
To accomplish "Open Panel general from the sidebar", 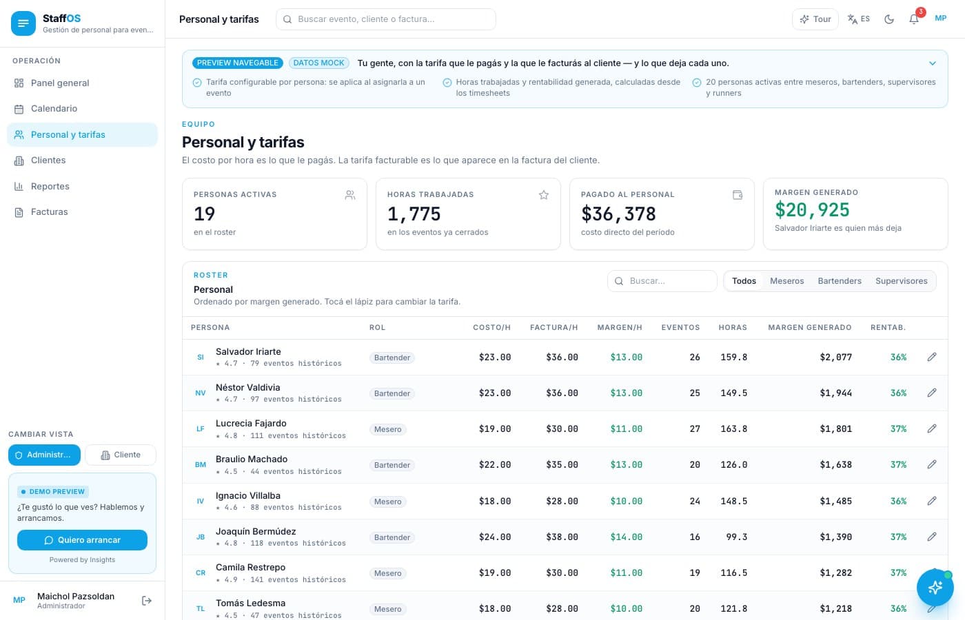I will pyautogui.click(x=82, y=83).
